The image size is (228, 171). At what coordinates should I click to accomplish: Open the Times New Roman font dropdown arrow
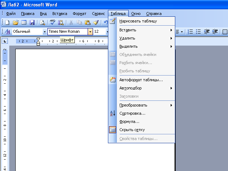coord(90,32)
